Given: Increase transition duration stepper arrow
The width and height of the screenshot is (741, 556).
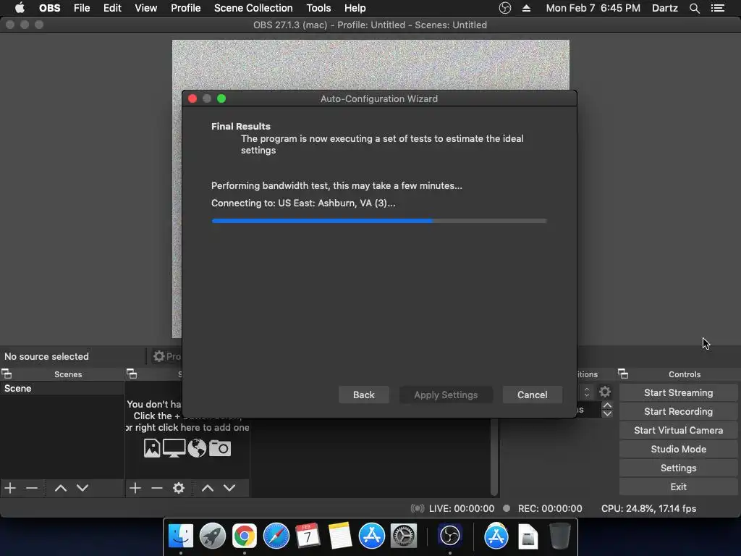Looking at the screenshot, I should 607,405.
